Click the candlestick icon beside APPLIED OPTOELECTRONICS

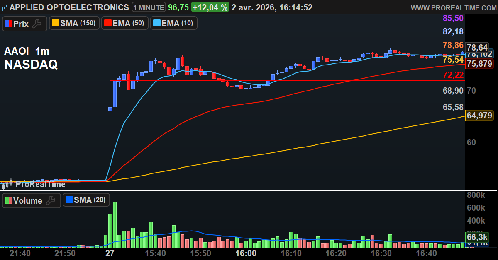pos(5,7)
